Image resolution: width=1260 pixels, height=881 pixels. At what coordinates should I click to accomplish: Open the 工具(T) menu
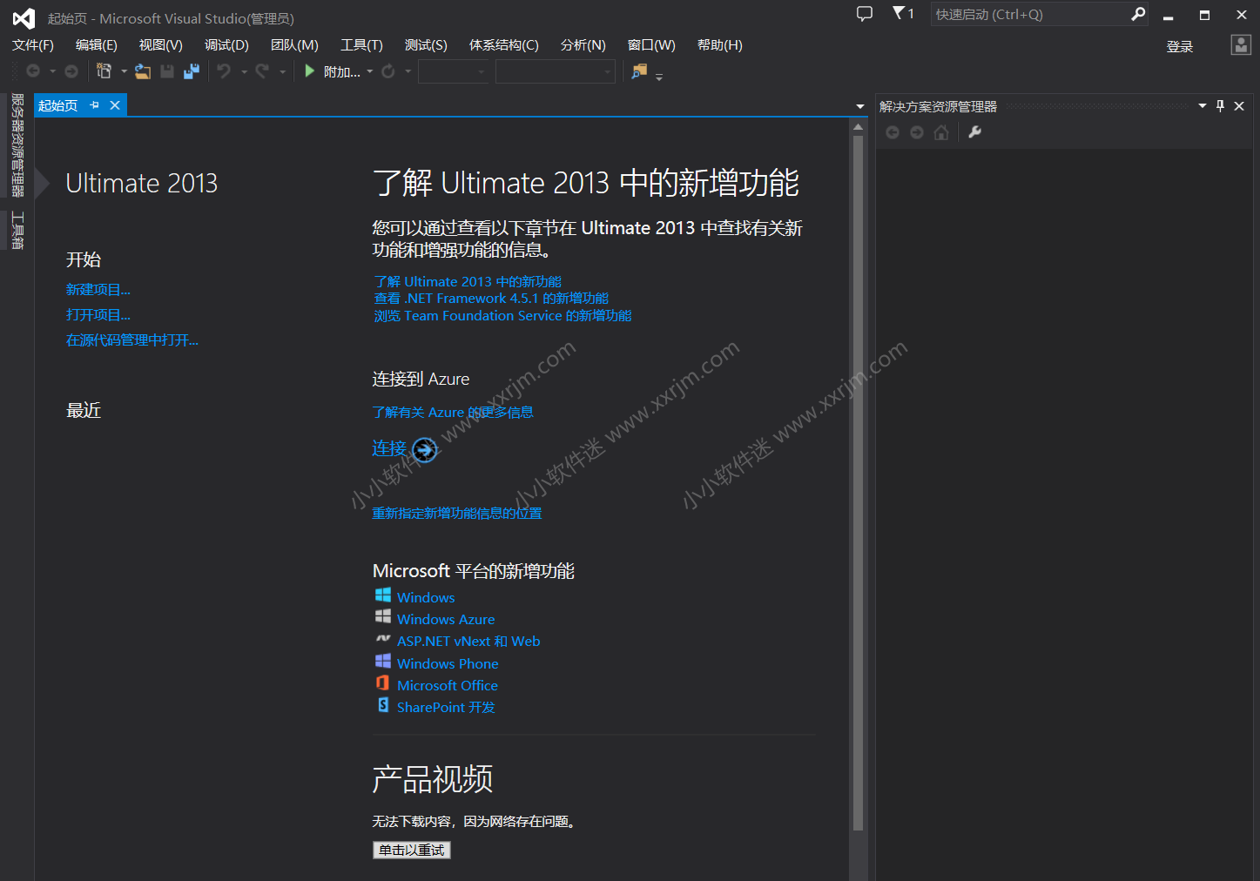(x=361, y=45)
